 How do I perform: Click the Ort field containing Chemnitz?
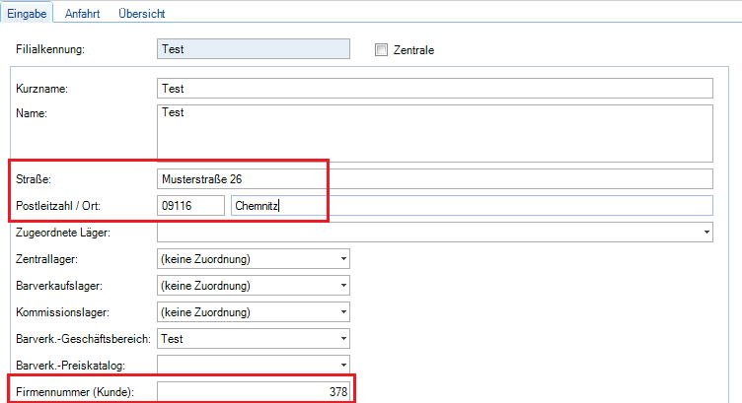pos(470,205)
